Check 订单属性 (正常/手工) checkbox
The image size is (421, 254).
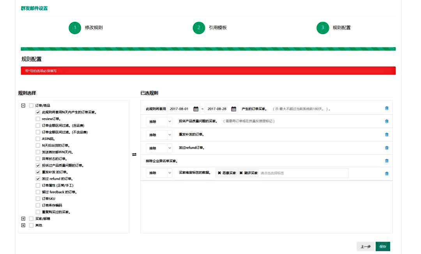pos(38,186)
